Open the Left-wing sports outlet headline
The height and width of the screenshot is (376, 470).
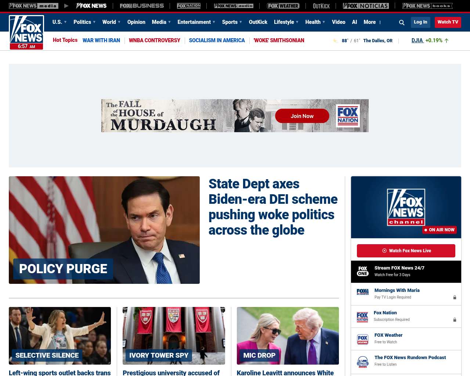tap(60, 373)
